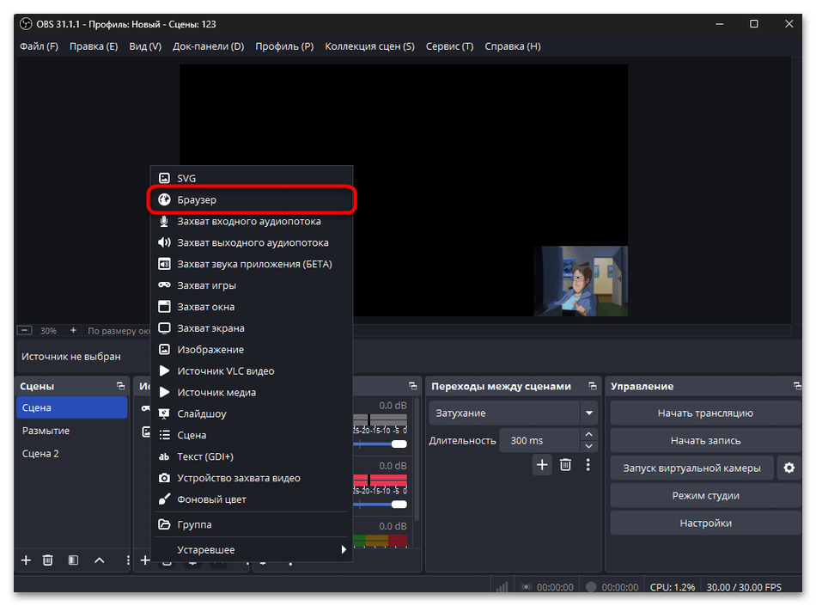This screenshot has width=816, height=606.
Task: Add Захват выходного аудиопотока source
Action: pyautogui.click(x=252, y=242)
